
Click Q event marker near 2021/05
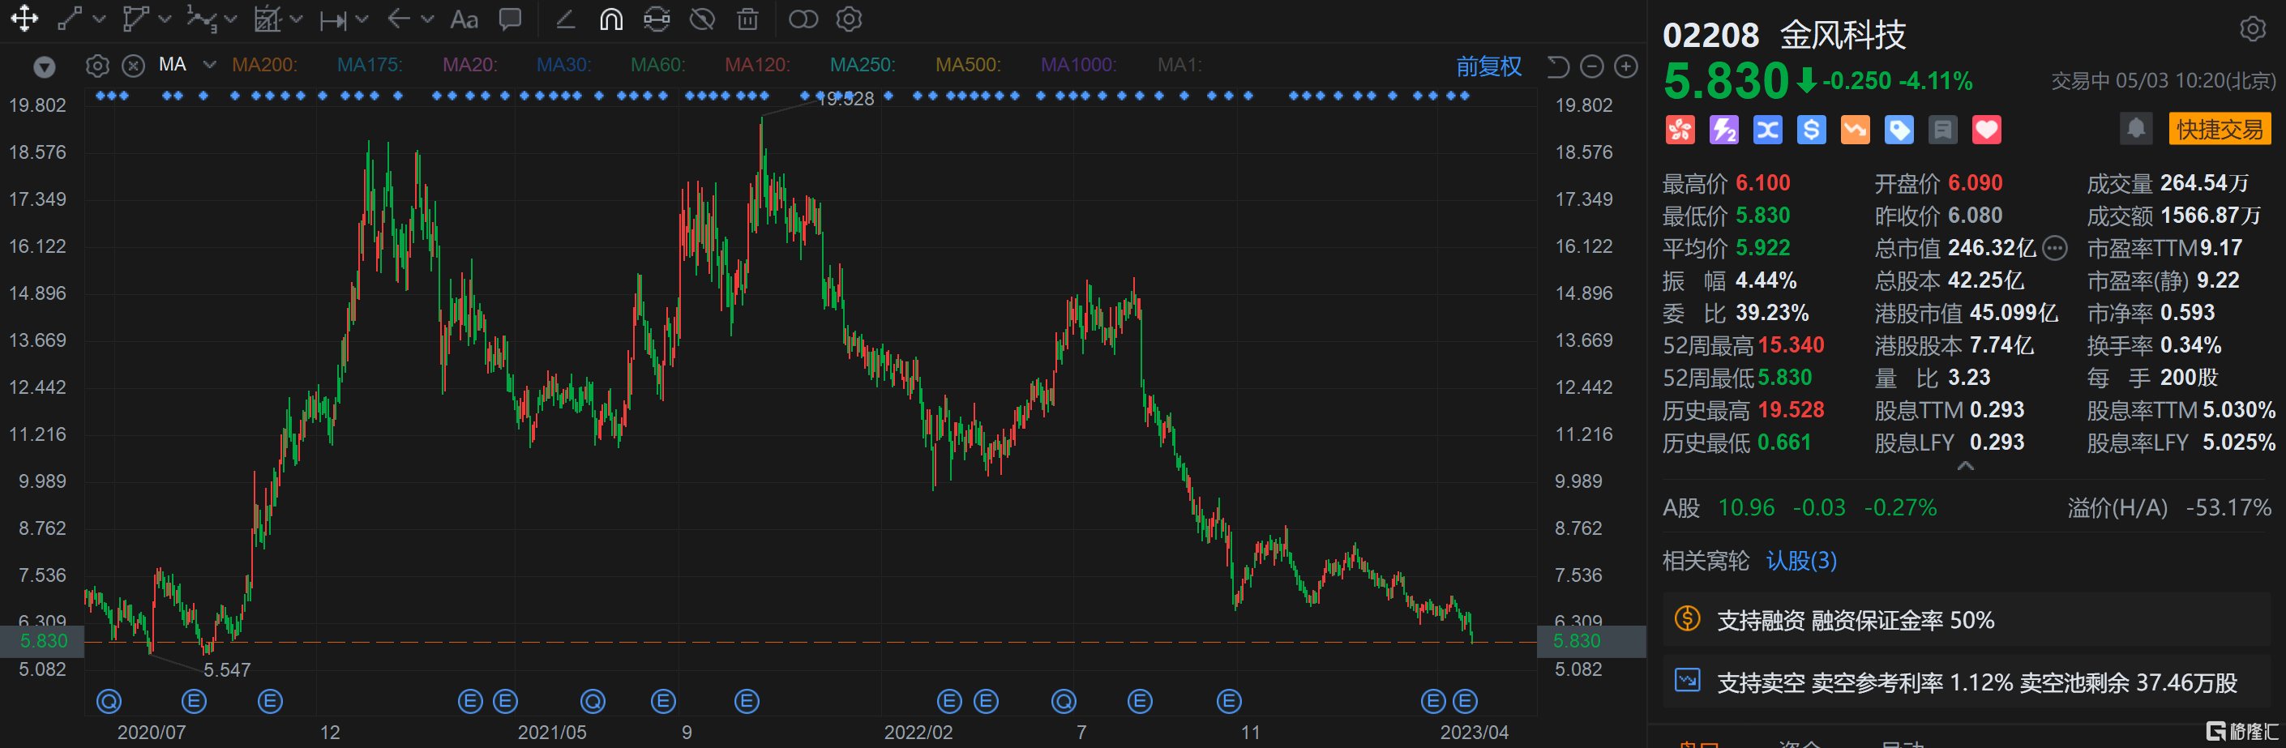click(593, 702)
